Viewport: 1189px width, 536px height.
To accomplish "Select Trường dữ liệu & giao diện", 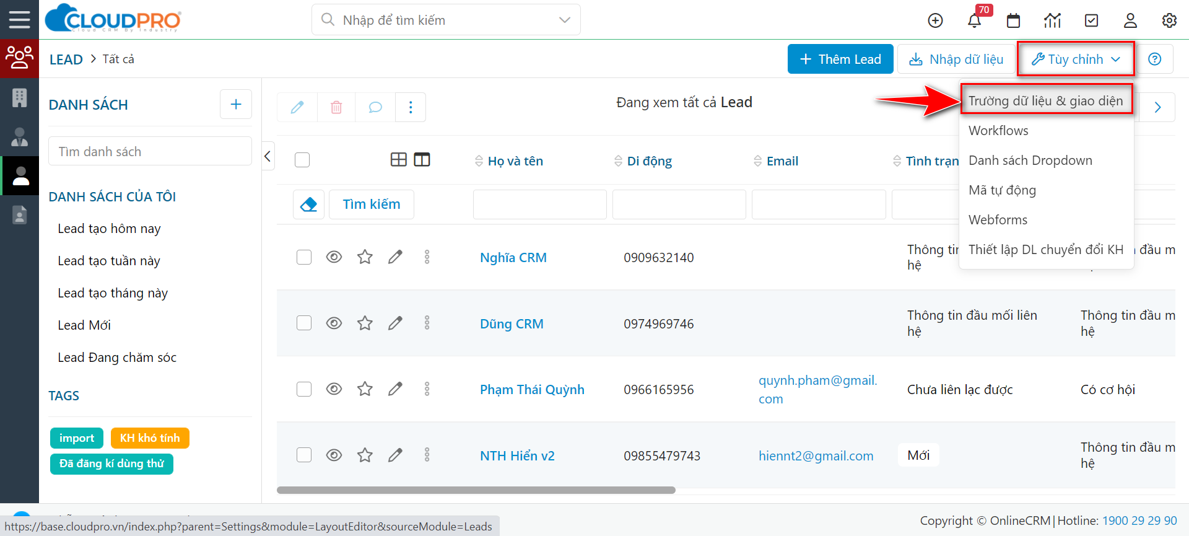I will (1045, 100).
